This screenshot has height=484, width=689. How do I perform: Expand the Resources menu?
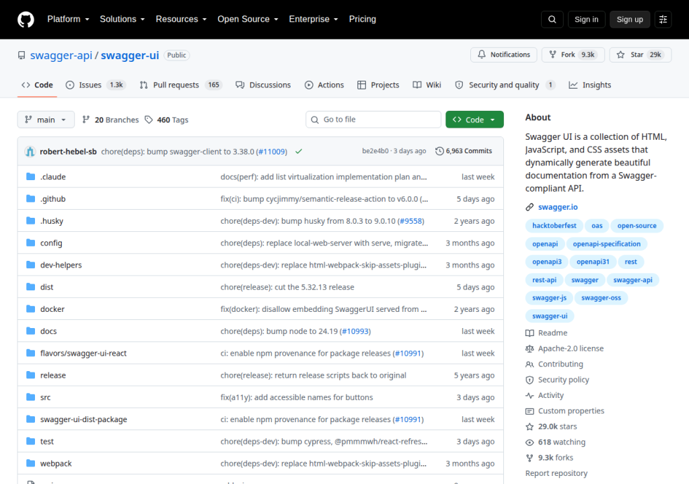pyautogui.click(x=181, y=19)
